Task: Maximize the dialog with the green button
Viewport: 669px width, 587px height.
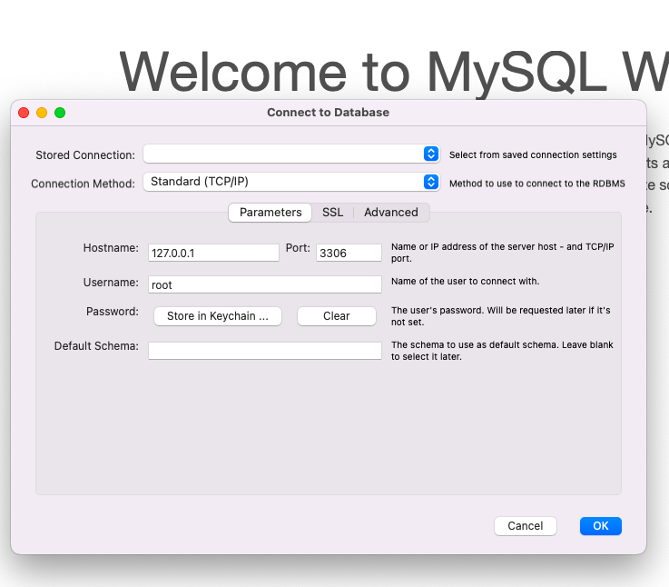Action: 60,113
